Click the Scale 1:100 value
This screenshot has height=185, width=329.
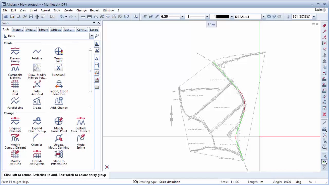235,182
